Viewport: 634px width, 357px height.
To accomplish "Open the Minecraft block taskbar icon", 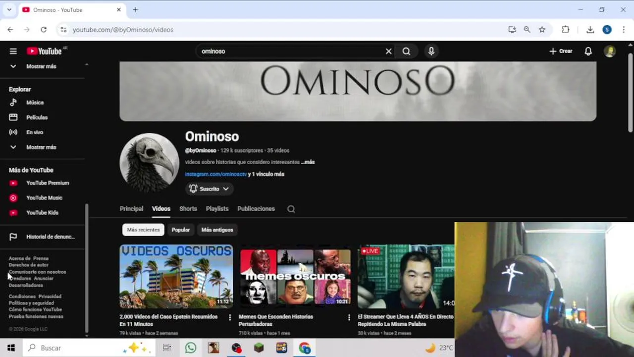I will coord(259,348).
